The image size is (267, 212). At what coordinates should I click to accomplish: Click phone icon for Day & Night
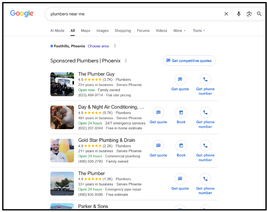pyautogui.click(x=205, y=112)
